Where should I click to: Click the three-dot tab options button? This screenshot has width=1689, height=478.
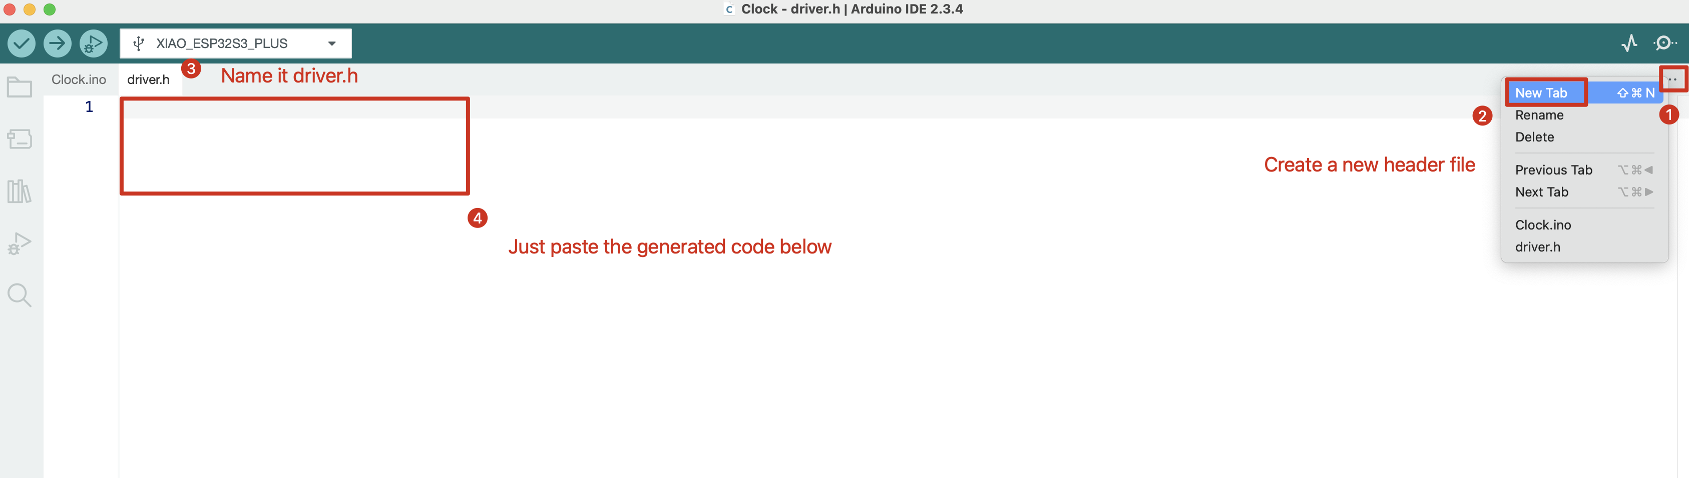[1672, 79]
